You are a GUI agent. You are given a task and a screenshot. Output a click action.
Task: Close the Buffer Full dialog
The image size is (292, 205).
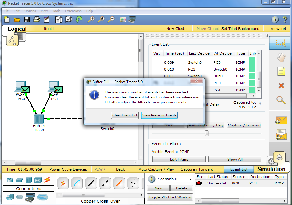[x=196, y=80]
